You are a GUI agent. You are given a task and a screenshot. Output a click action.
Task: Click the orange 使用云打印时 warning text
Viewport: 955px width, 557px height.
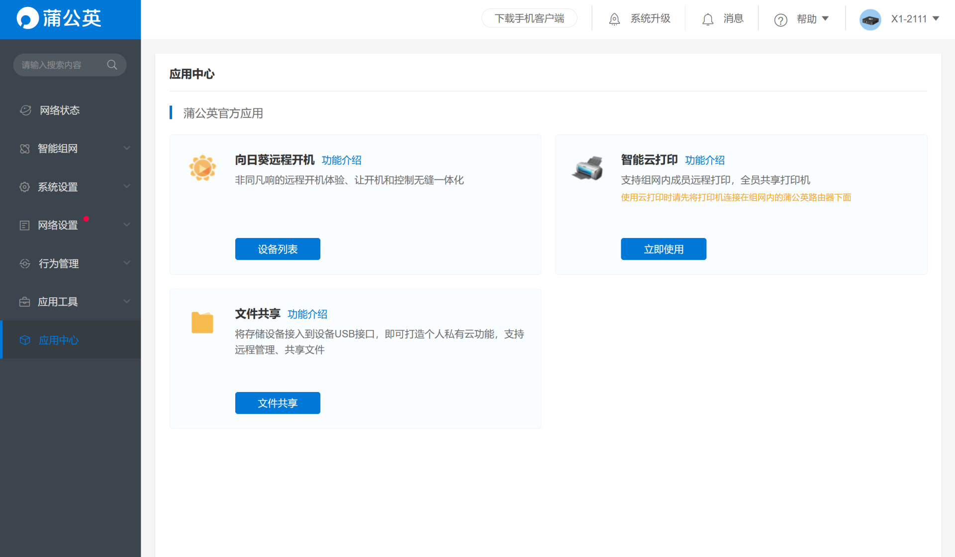tap(736, 197)
